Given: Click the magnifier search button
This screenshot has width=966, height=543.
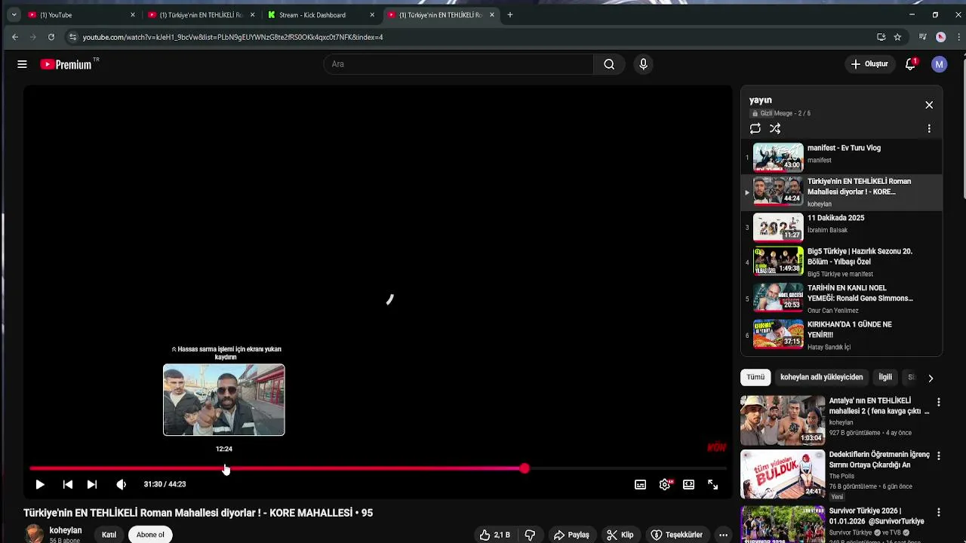Looking at the screenshot, I should (609, 64).
